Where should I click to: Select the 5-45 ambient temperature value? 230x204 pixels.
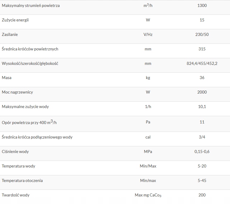click(202, 180)
